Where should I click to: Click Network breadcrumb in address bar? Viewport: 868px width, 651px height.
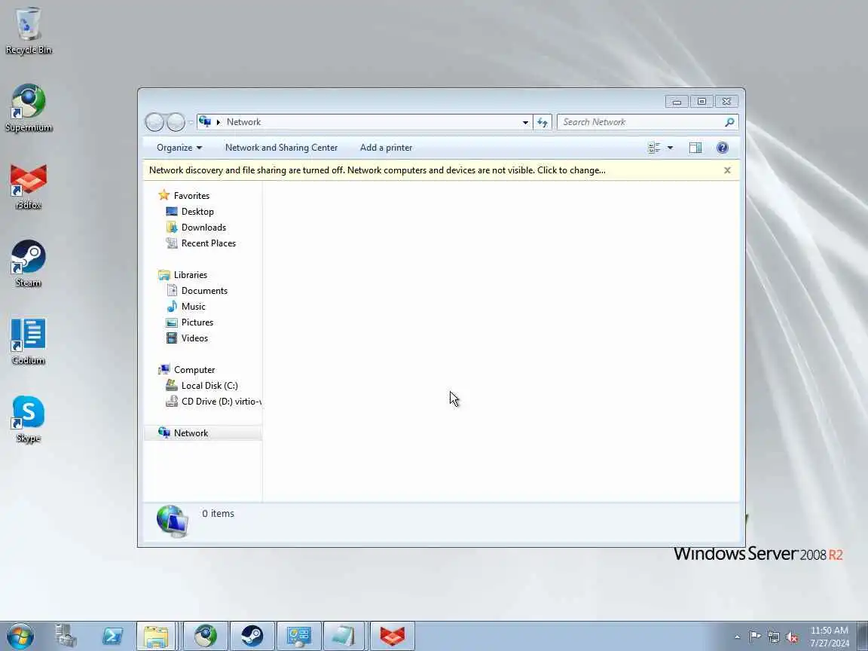click(x=243, y=122)
